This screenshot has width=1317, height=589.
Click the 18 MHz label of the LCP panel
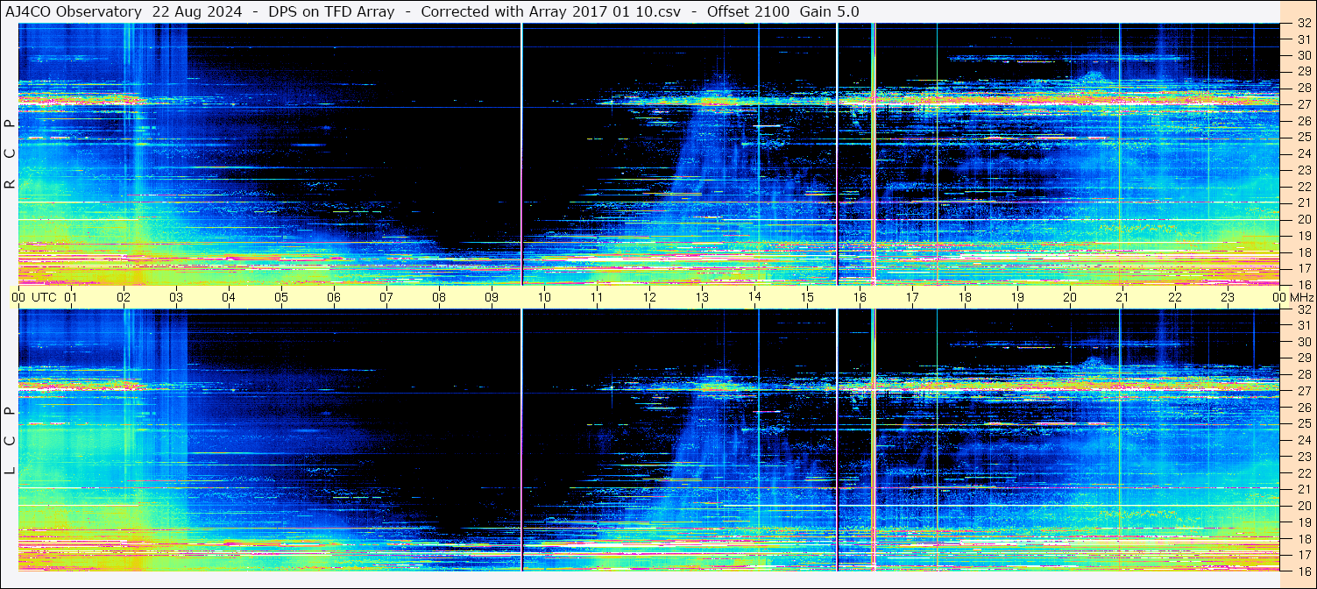pos(1303,538)
